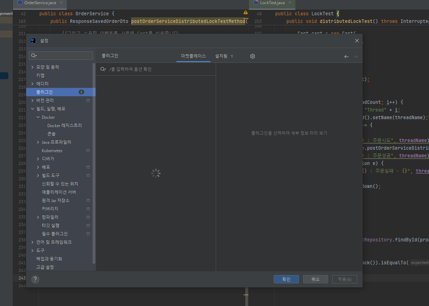Go back with the left arrow icon
429x306 pixels.
click(x=346, y=57)
